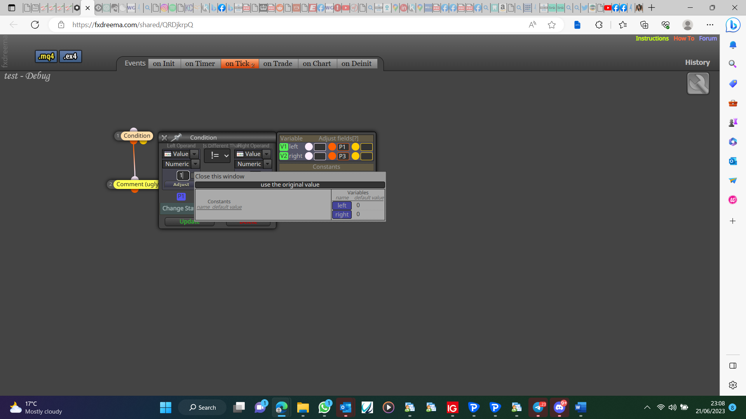746x419 pixels.
Task: Open the != comparison operator dropdown
Action: click(x=217, y=156)
